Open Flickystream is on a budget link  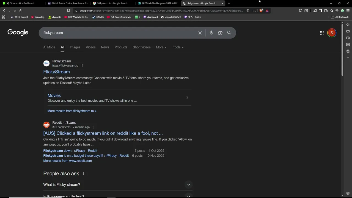(x=86, y=156)
